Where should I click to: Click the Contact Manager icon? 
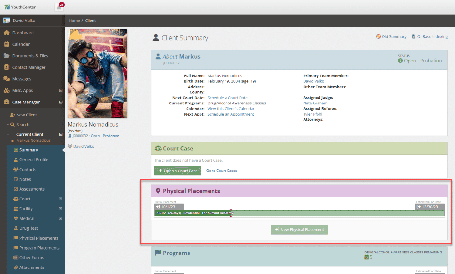6,67
